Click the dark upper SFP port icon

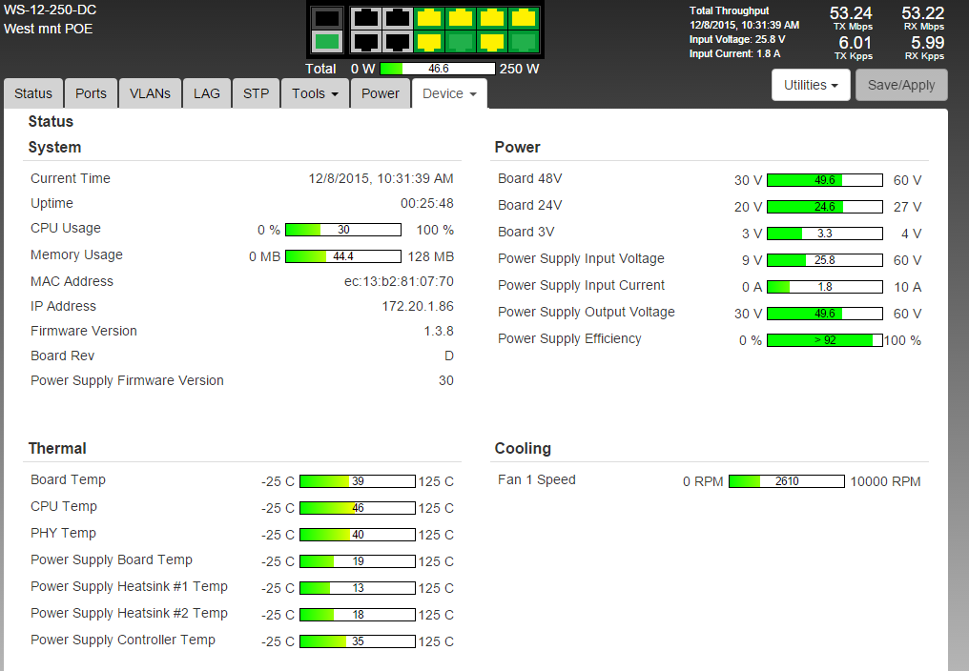click(327, 18)
